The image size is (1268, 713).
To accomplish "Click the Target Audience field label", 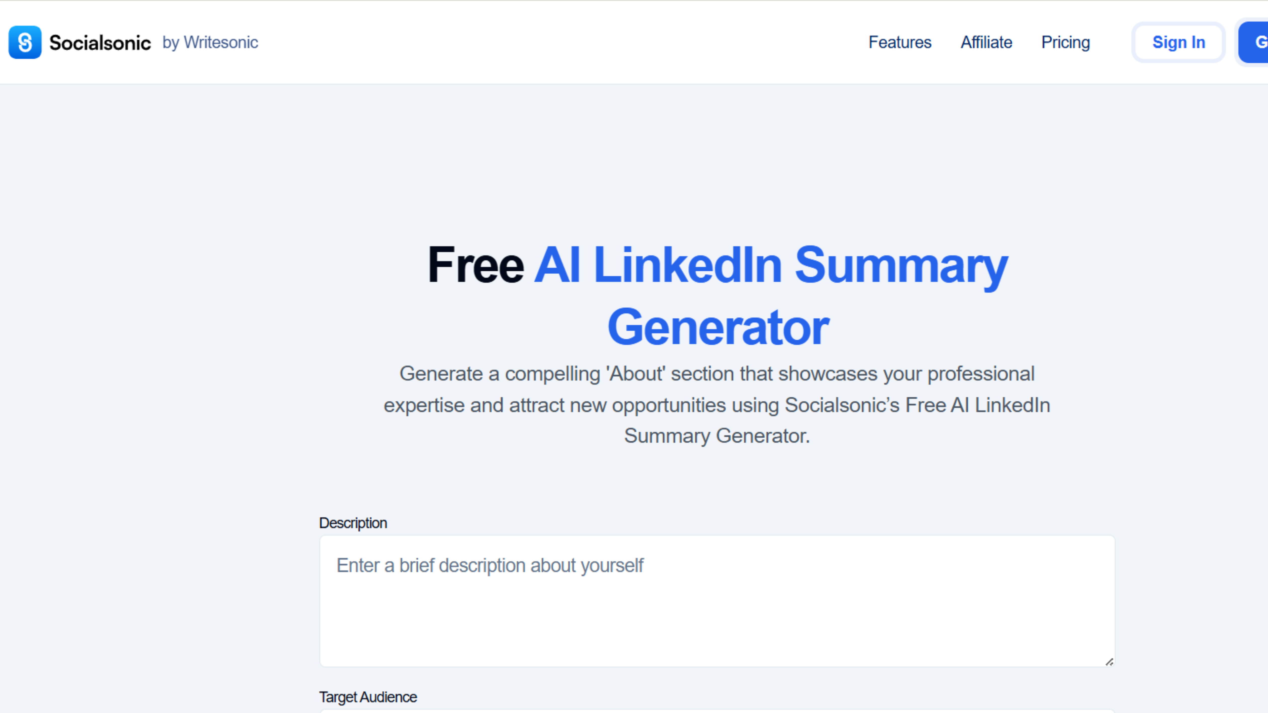I will [x=368, y=697].
